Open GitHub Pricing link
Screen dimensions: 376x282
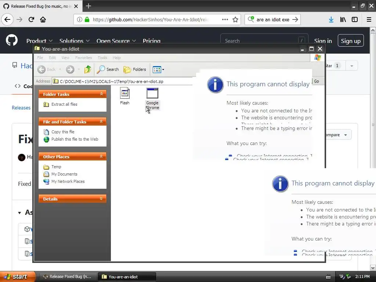[x=152, y=41]
